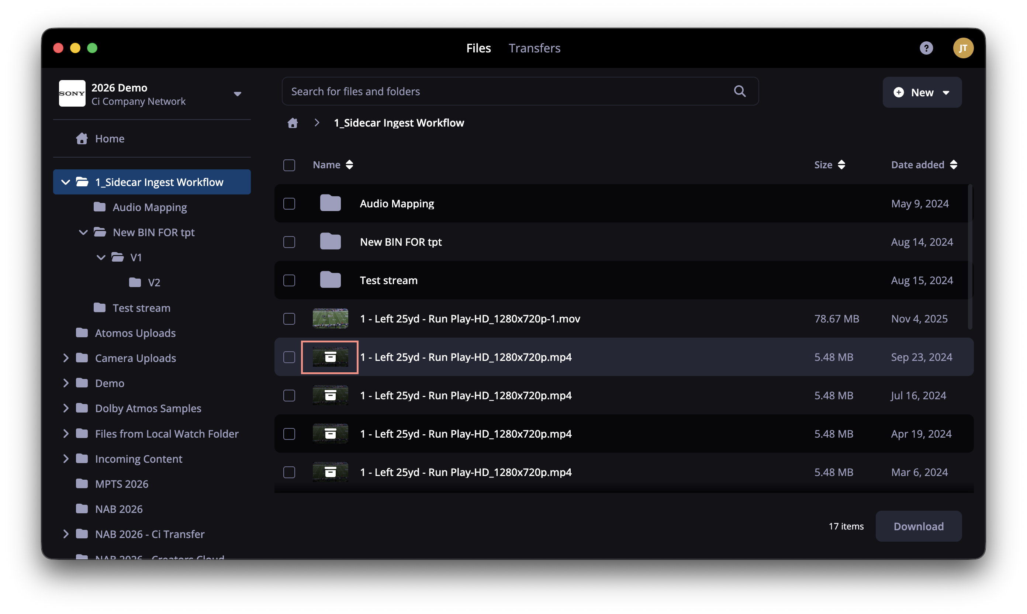The image size is (1027, 614).
Task: Open the New BIN FOR tpt folder name in list
Action: coord(401,242)
